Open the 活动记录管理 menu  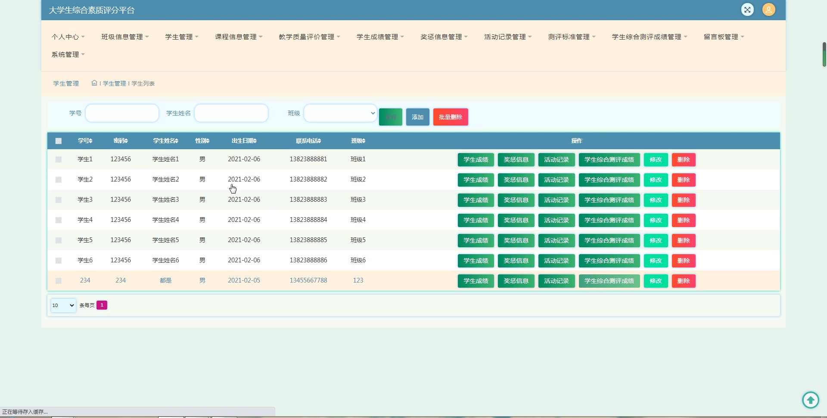pyautogui.click(x=508, y=37)
